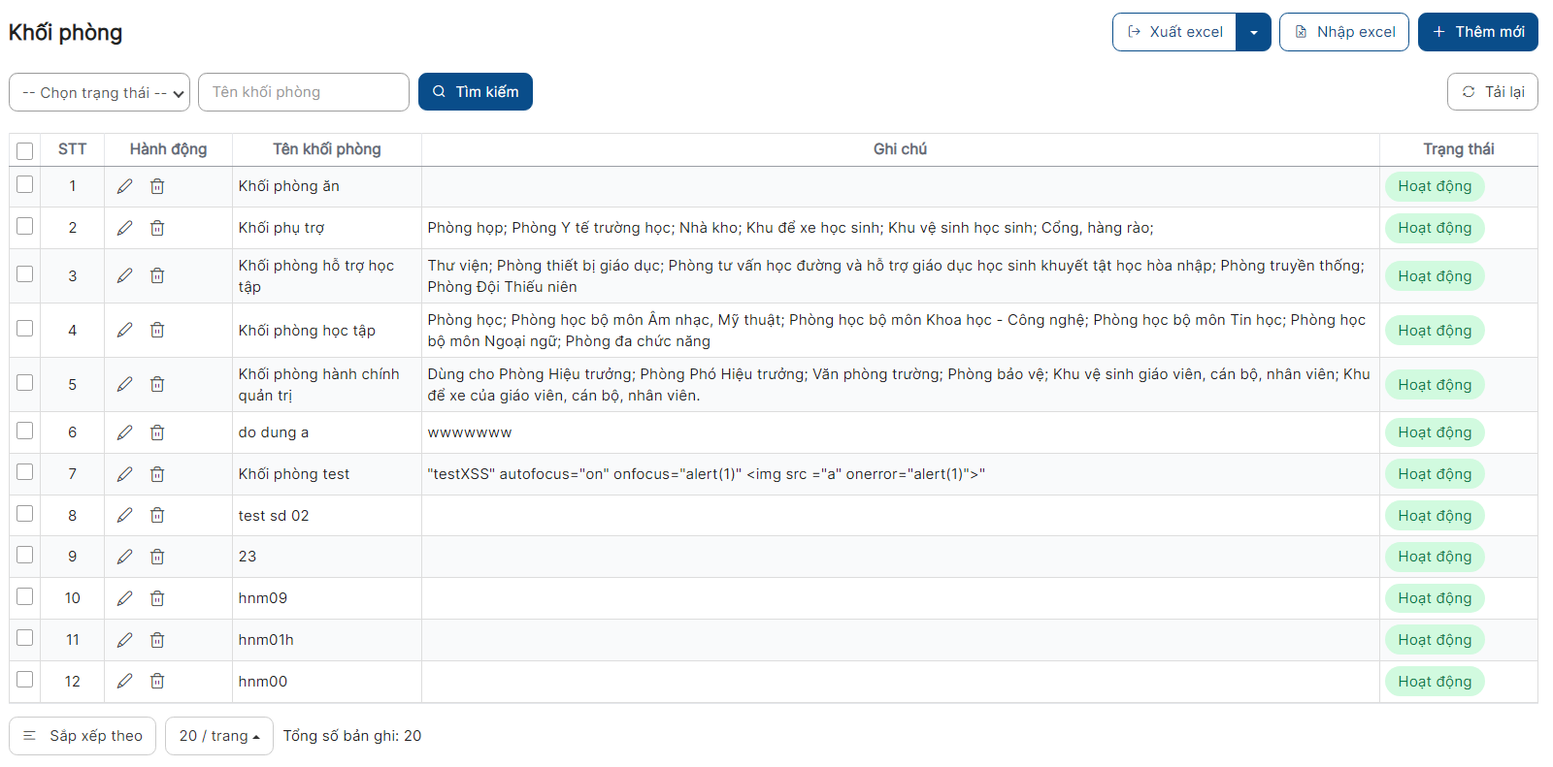Expand the Xuất excel arrow dropdown
Image resolution: width=1553 pixels, height=767 pixels.
[1253, 32]
